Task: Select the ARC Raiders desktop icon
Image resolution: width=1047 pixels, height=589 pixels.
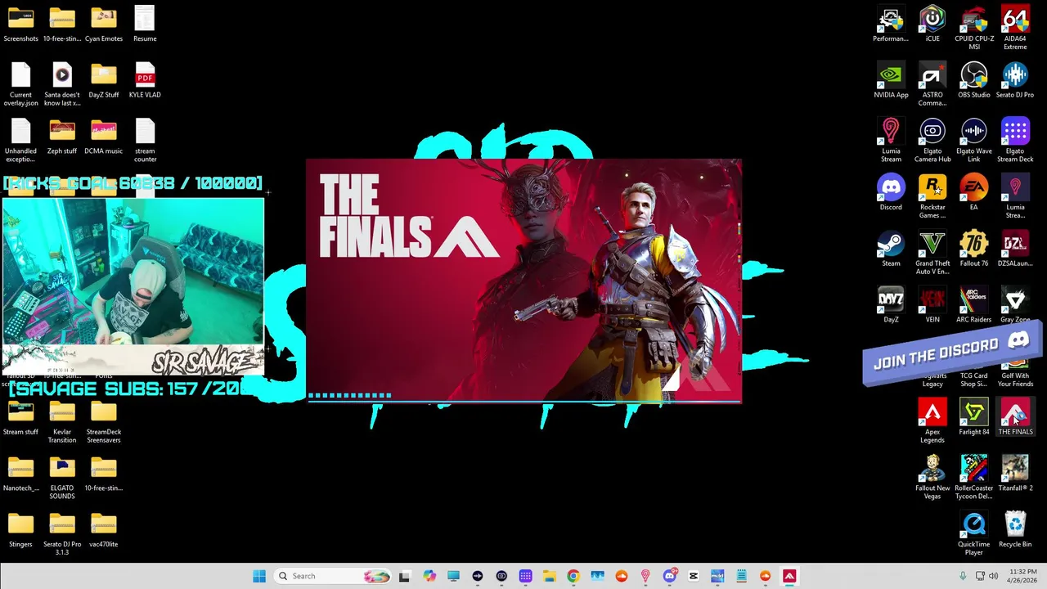Action: pyautogui.click(x=973, y=305)
